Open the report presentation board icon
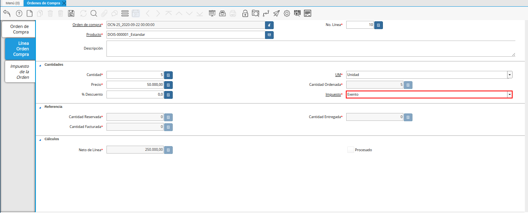This screenshot has width=528, height=213. [x=212, y=13]
